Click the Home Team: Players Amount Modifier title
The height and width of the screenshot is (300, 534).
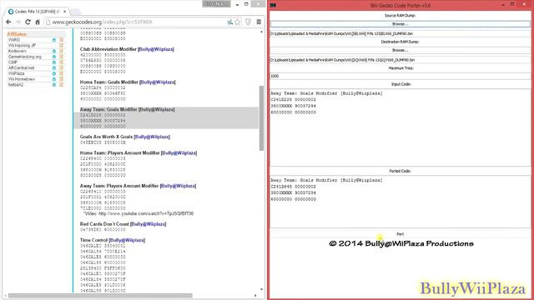120,153
